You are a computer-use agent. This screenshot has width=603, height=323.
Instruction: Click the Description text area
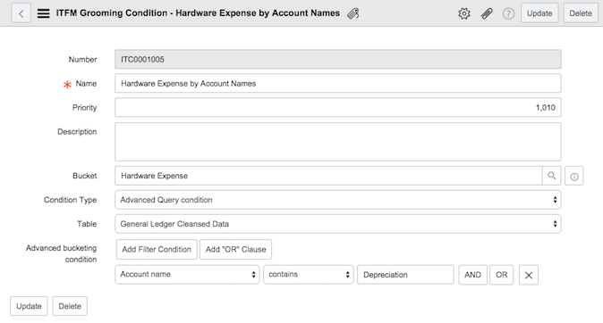click(x=337, y=142)
